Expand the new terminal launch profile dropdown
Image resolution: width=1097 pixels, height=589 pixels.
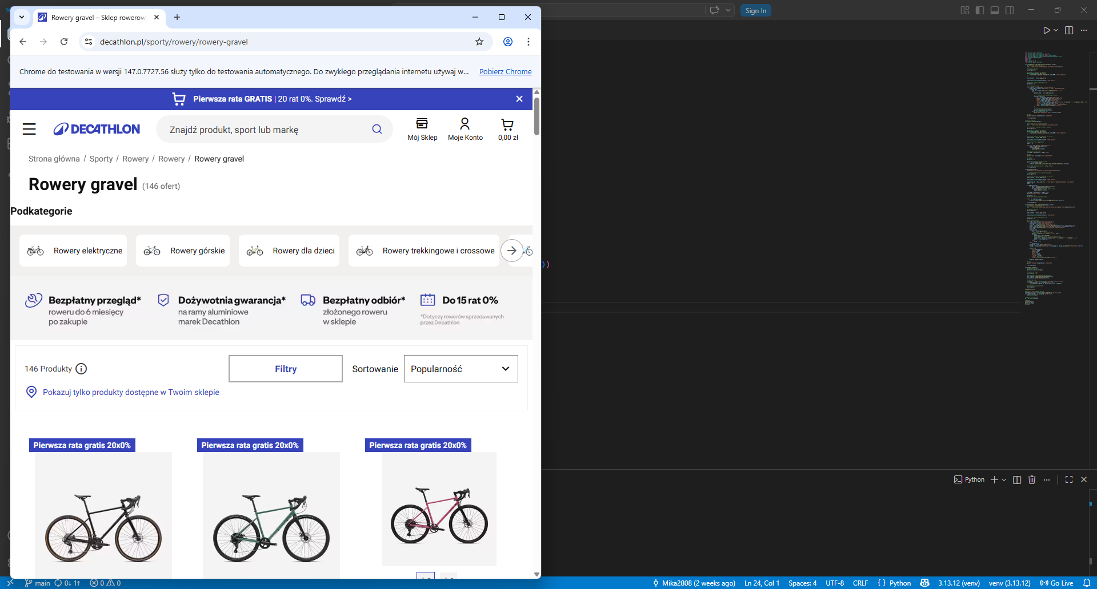pos(1004,479)
